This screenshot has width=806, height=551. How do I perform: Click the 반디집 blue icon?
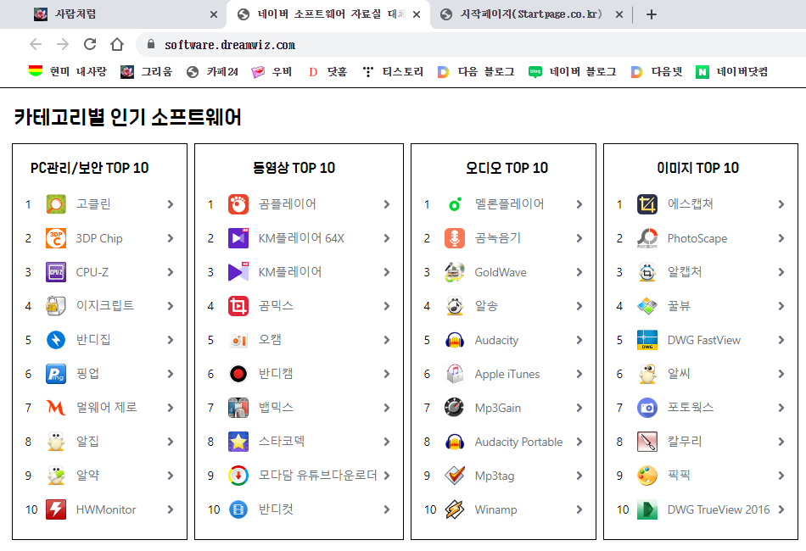click(x=55, y=340)
